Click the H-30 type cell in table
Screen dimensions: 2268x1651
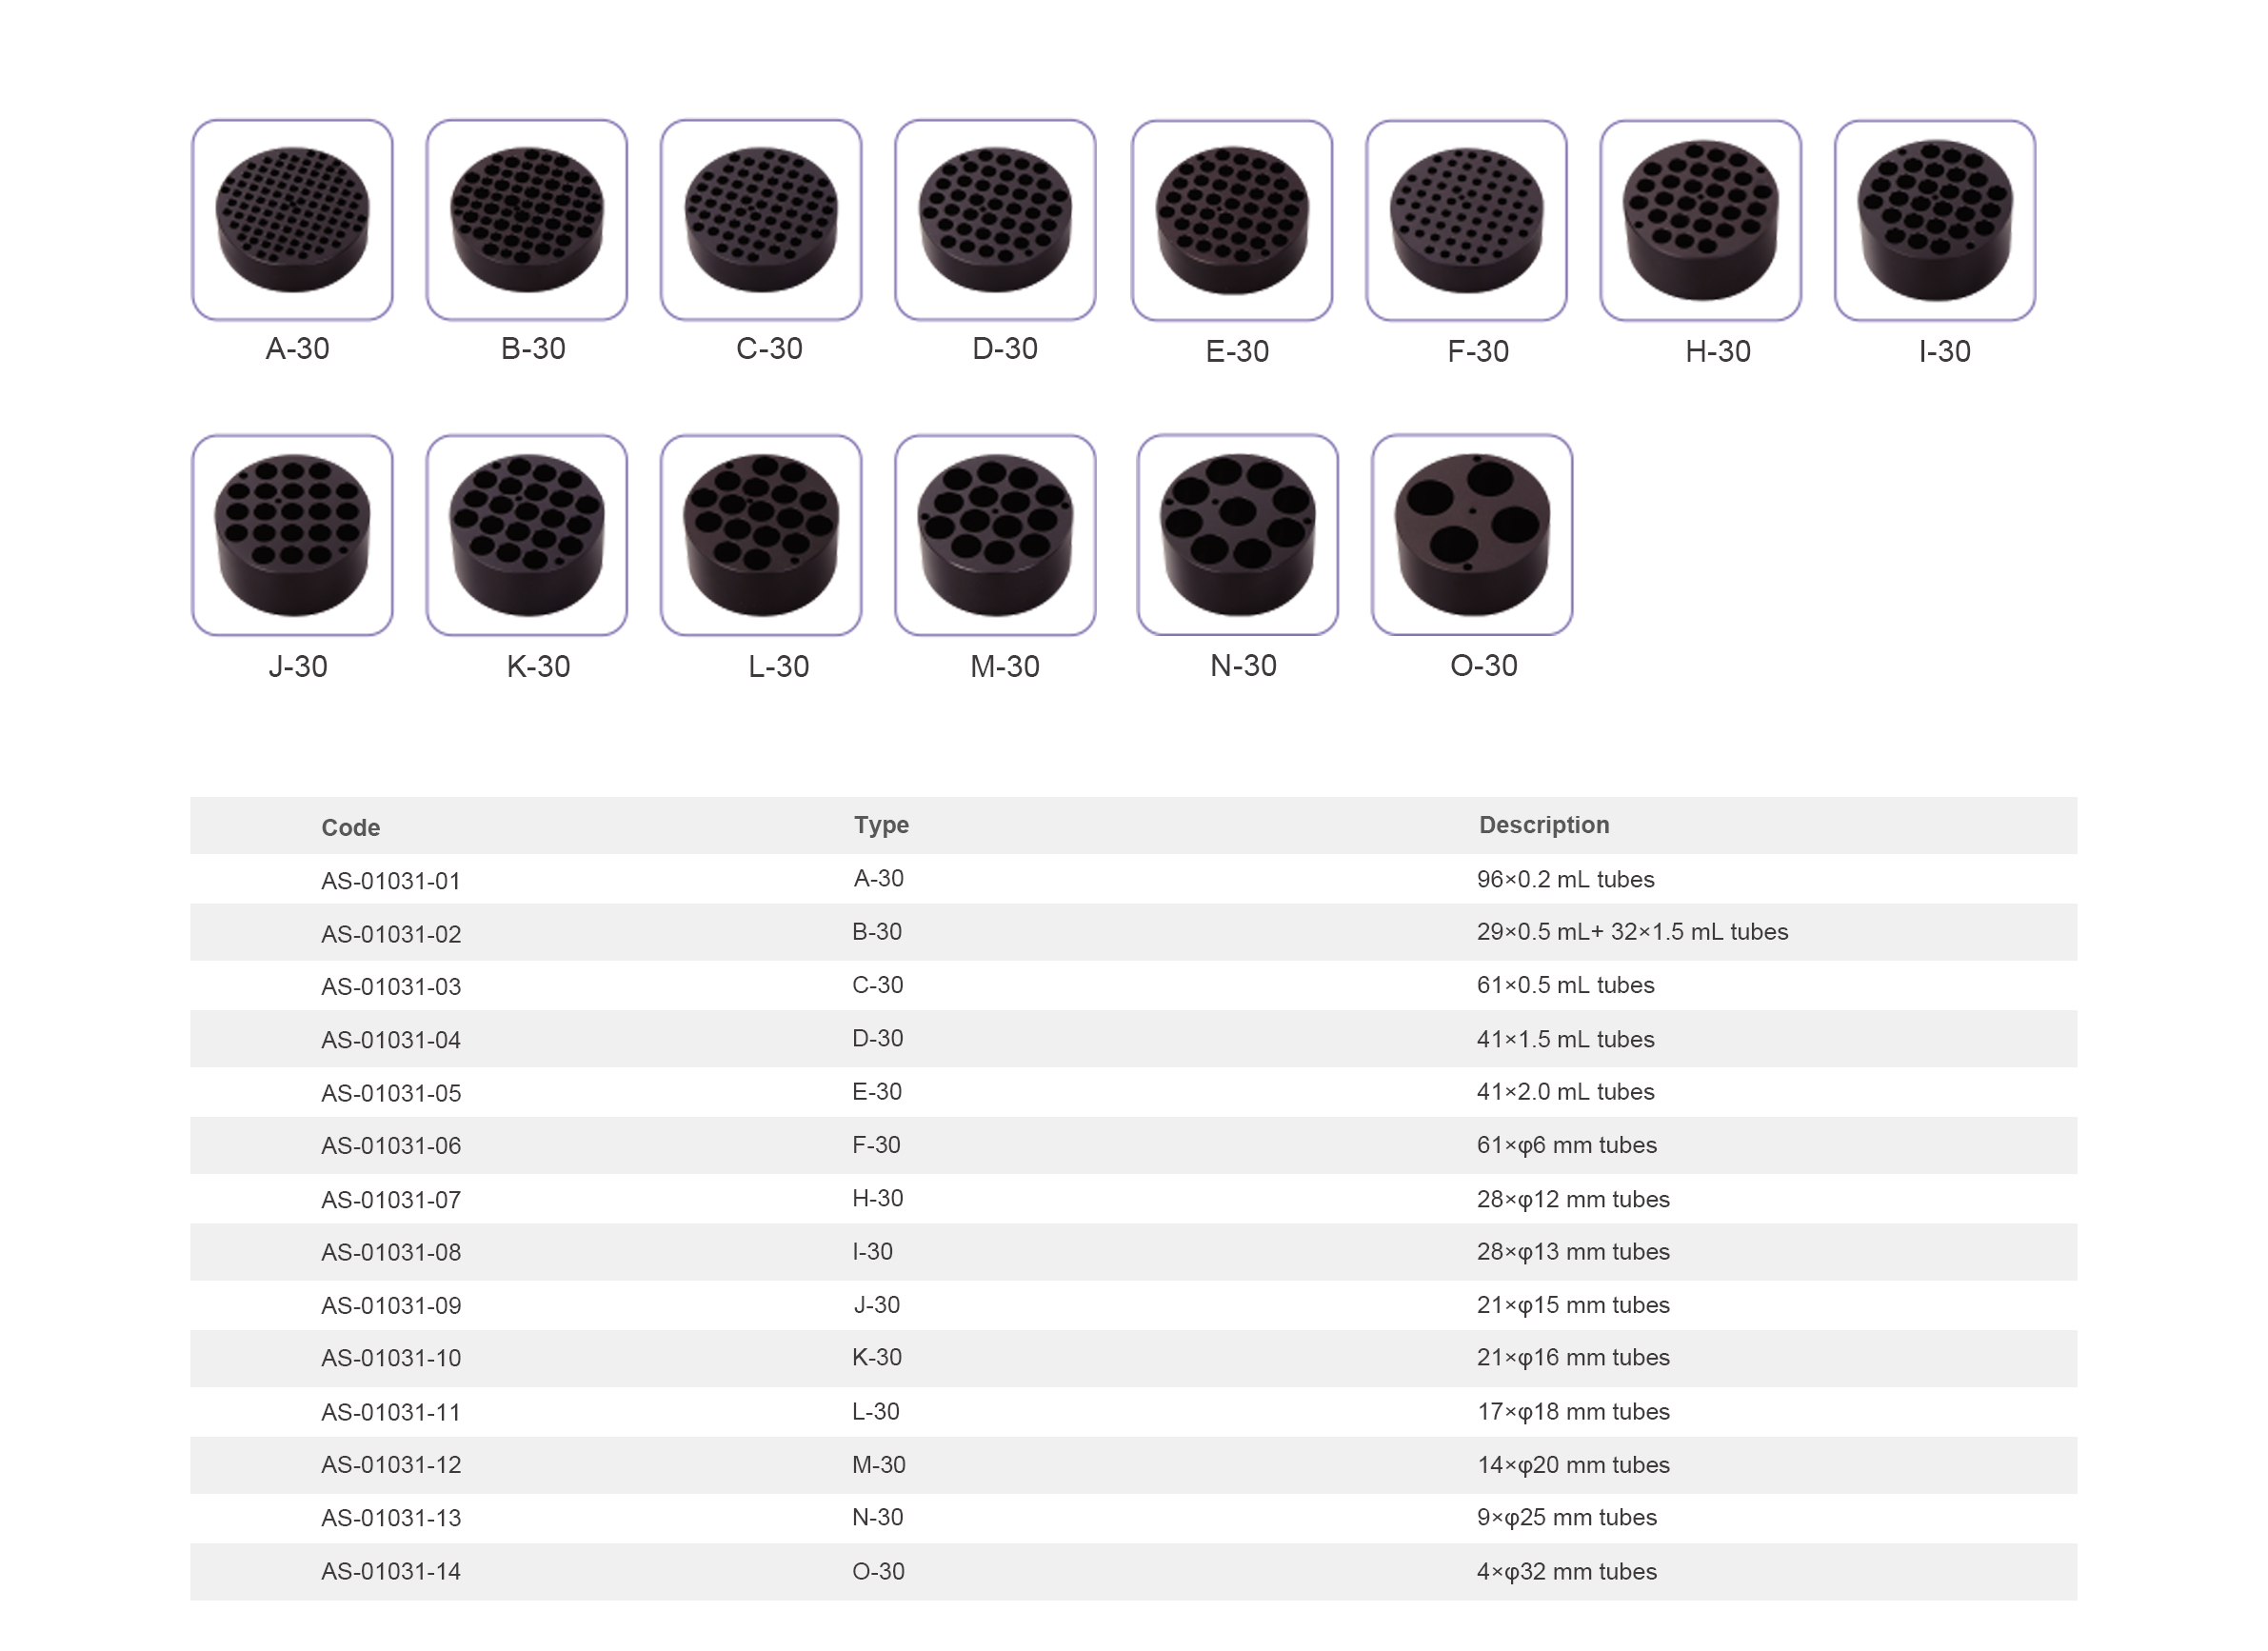pyautogui.click(x=877, y=1199)
